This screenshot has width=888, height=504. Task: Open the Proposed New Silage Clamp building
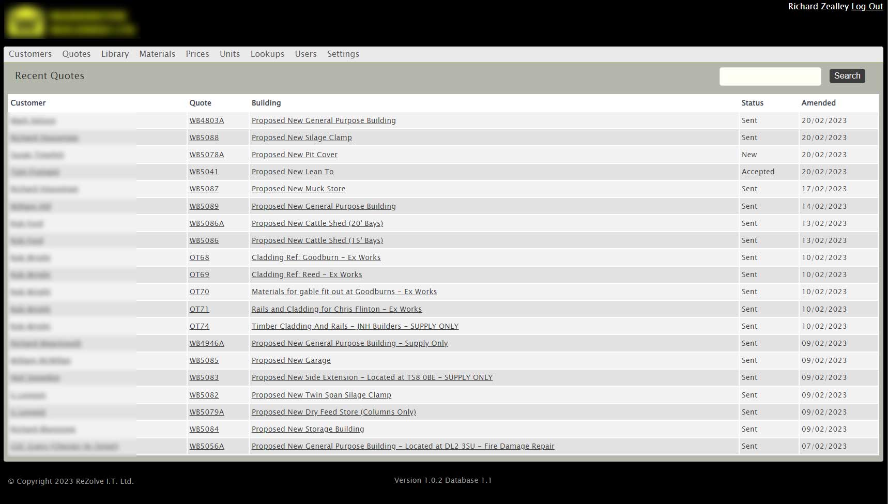pos(301,138)
